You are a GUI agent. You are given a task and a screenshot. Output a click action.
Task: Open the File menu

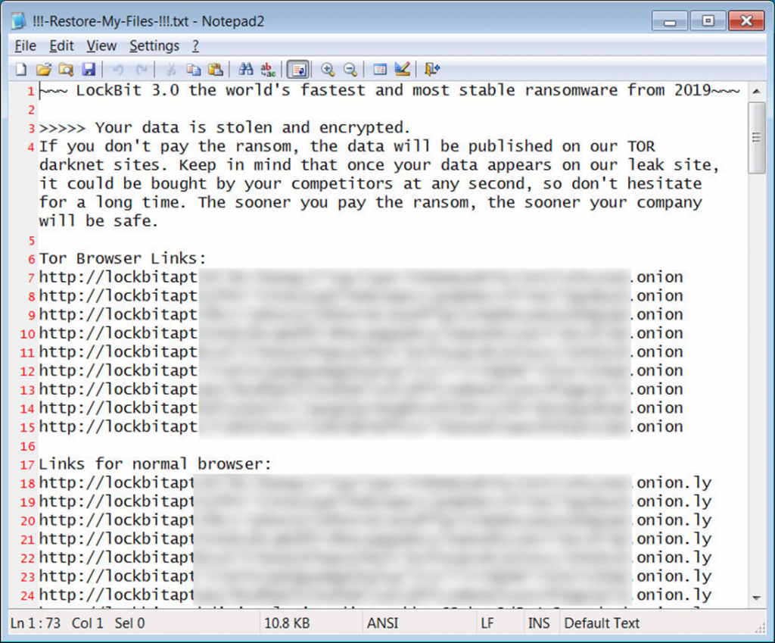[x=25, y=46]
